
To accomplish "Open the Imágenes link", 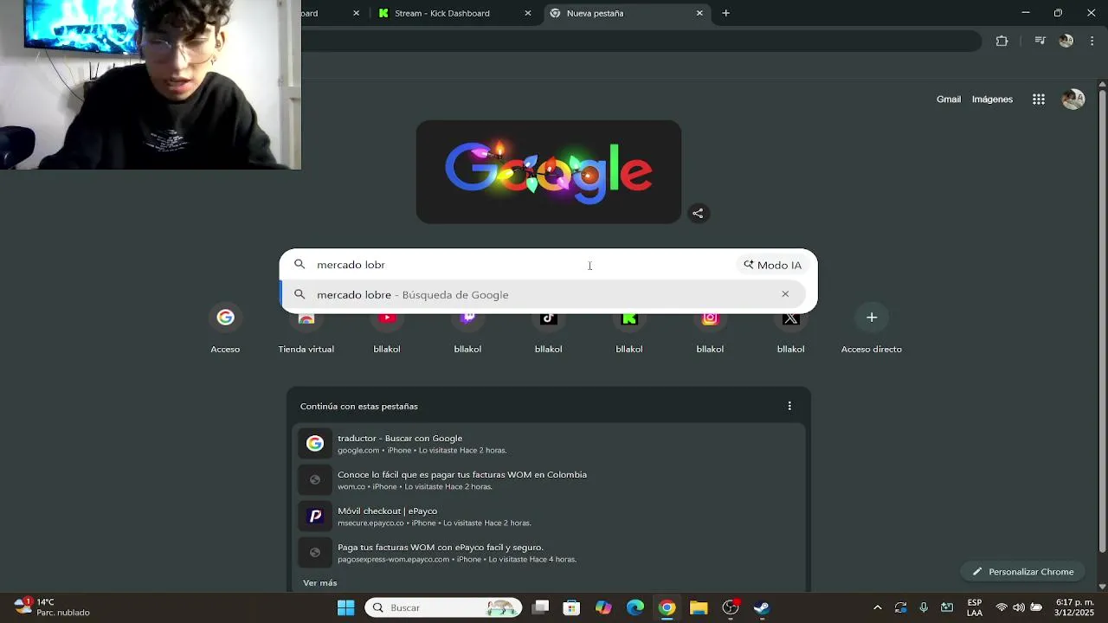I will (x=992, y=100).
